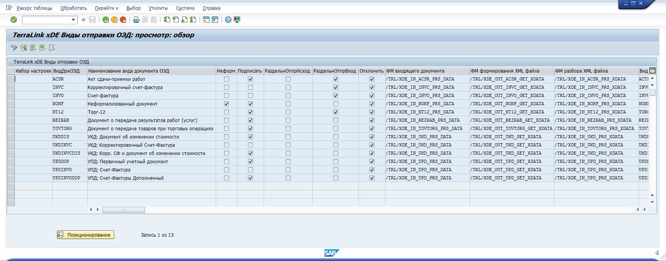
Task: Open the Утилиты menu
Action: coord(158,8)
